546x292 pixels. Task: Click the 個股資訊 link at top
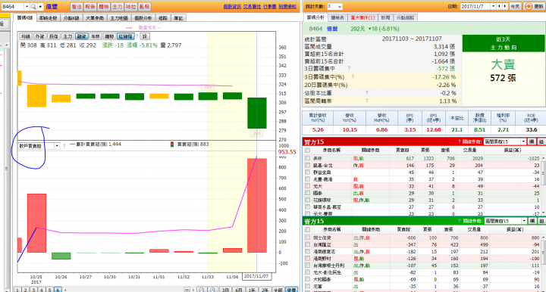point(232,7)
